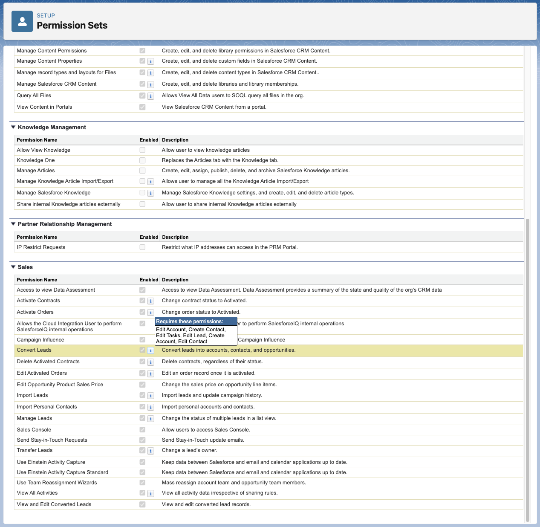This screenshot has height=527, width=540.
Task: Toggle the Sales Console checkbox
Action: click(142, 430)
